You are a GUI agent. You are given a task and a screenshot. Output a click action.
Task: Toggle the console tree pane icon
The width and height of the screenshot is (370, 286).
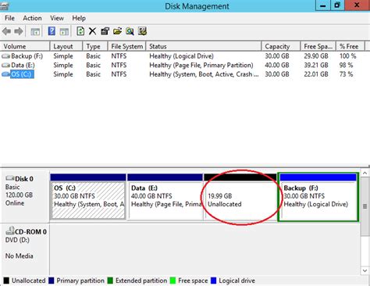35,31
